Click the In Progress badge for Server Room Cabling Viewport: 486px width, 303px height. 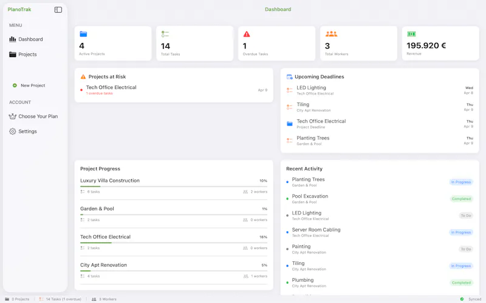[x=461, y=232]
